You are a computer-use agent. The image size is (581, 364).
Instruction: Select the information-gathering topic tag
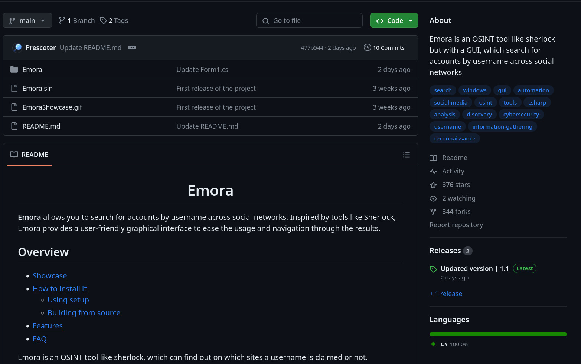502,127
